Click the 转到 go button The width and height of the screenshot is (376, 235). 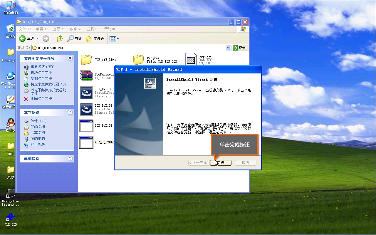tap(240, 48)
